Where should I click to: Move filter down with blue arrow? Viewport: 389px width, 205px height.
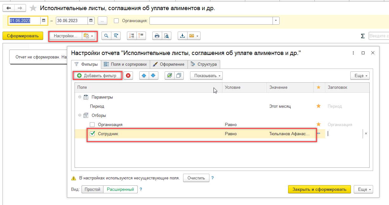153,75
